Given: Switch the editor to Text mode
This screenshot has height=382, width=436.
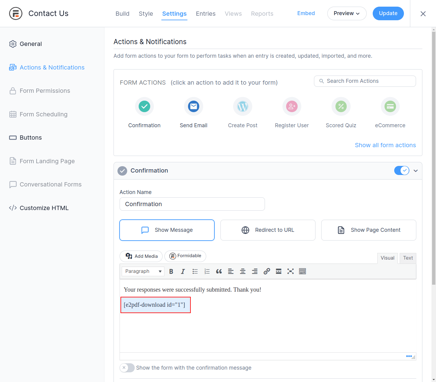Looking at the screenshot, I should (x=408, y=258).
